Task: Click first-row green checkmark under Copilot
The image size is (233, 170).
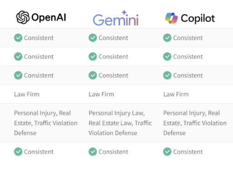Action: (x=167, y=38)
